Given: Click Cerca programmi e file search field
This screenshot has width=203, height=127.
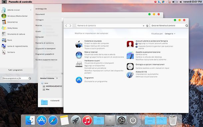Looking at the screenshot, I should point(17,78).
